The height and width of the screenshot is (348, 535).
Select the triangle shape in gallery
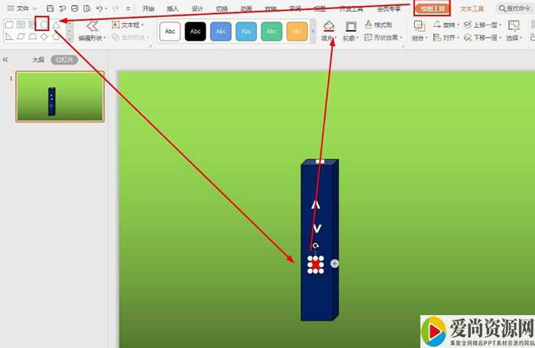[x=56, y=24]
